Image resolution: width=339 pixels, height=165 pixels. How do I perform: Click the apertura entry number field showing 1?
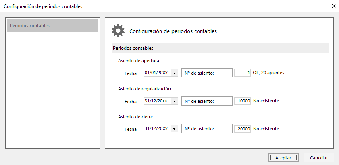pos(242,73)
